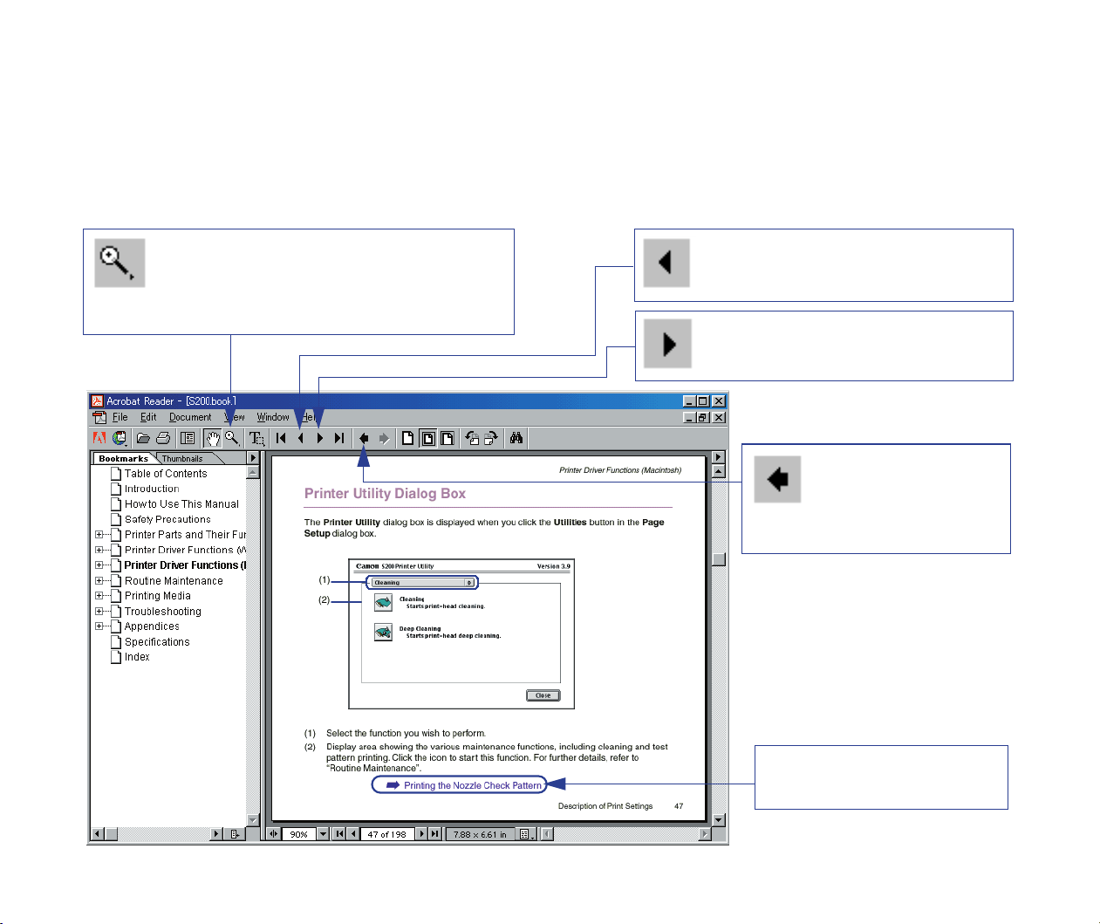Select the Zoom In magnifier tool
Screen dimensions: 1100x924
[232, 438]
